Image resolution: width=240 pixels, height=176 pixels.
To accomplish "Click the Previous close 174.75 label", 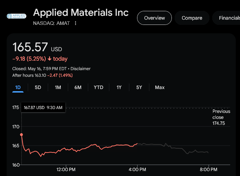I will coord(221,117).
